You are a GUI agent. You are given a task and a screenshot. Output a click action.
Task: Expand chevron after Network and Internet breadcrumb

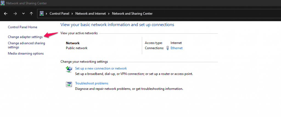click(x=109, y=13)
